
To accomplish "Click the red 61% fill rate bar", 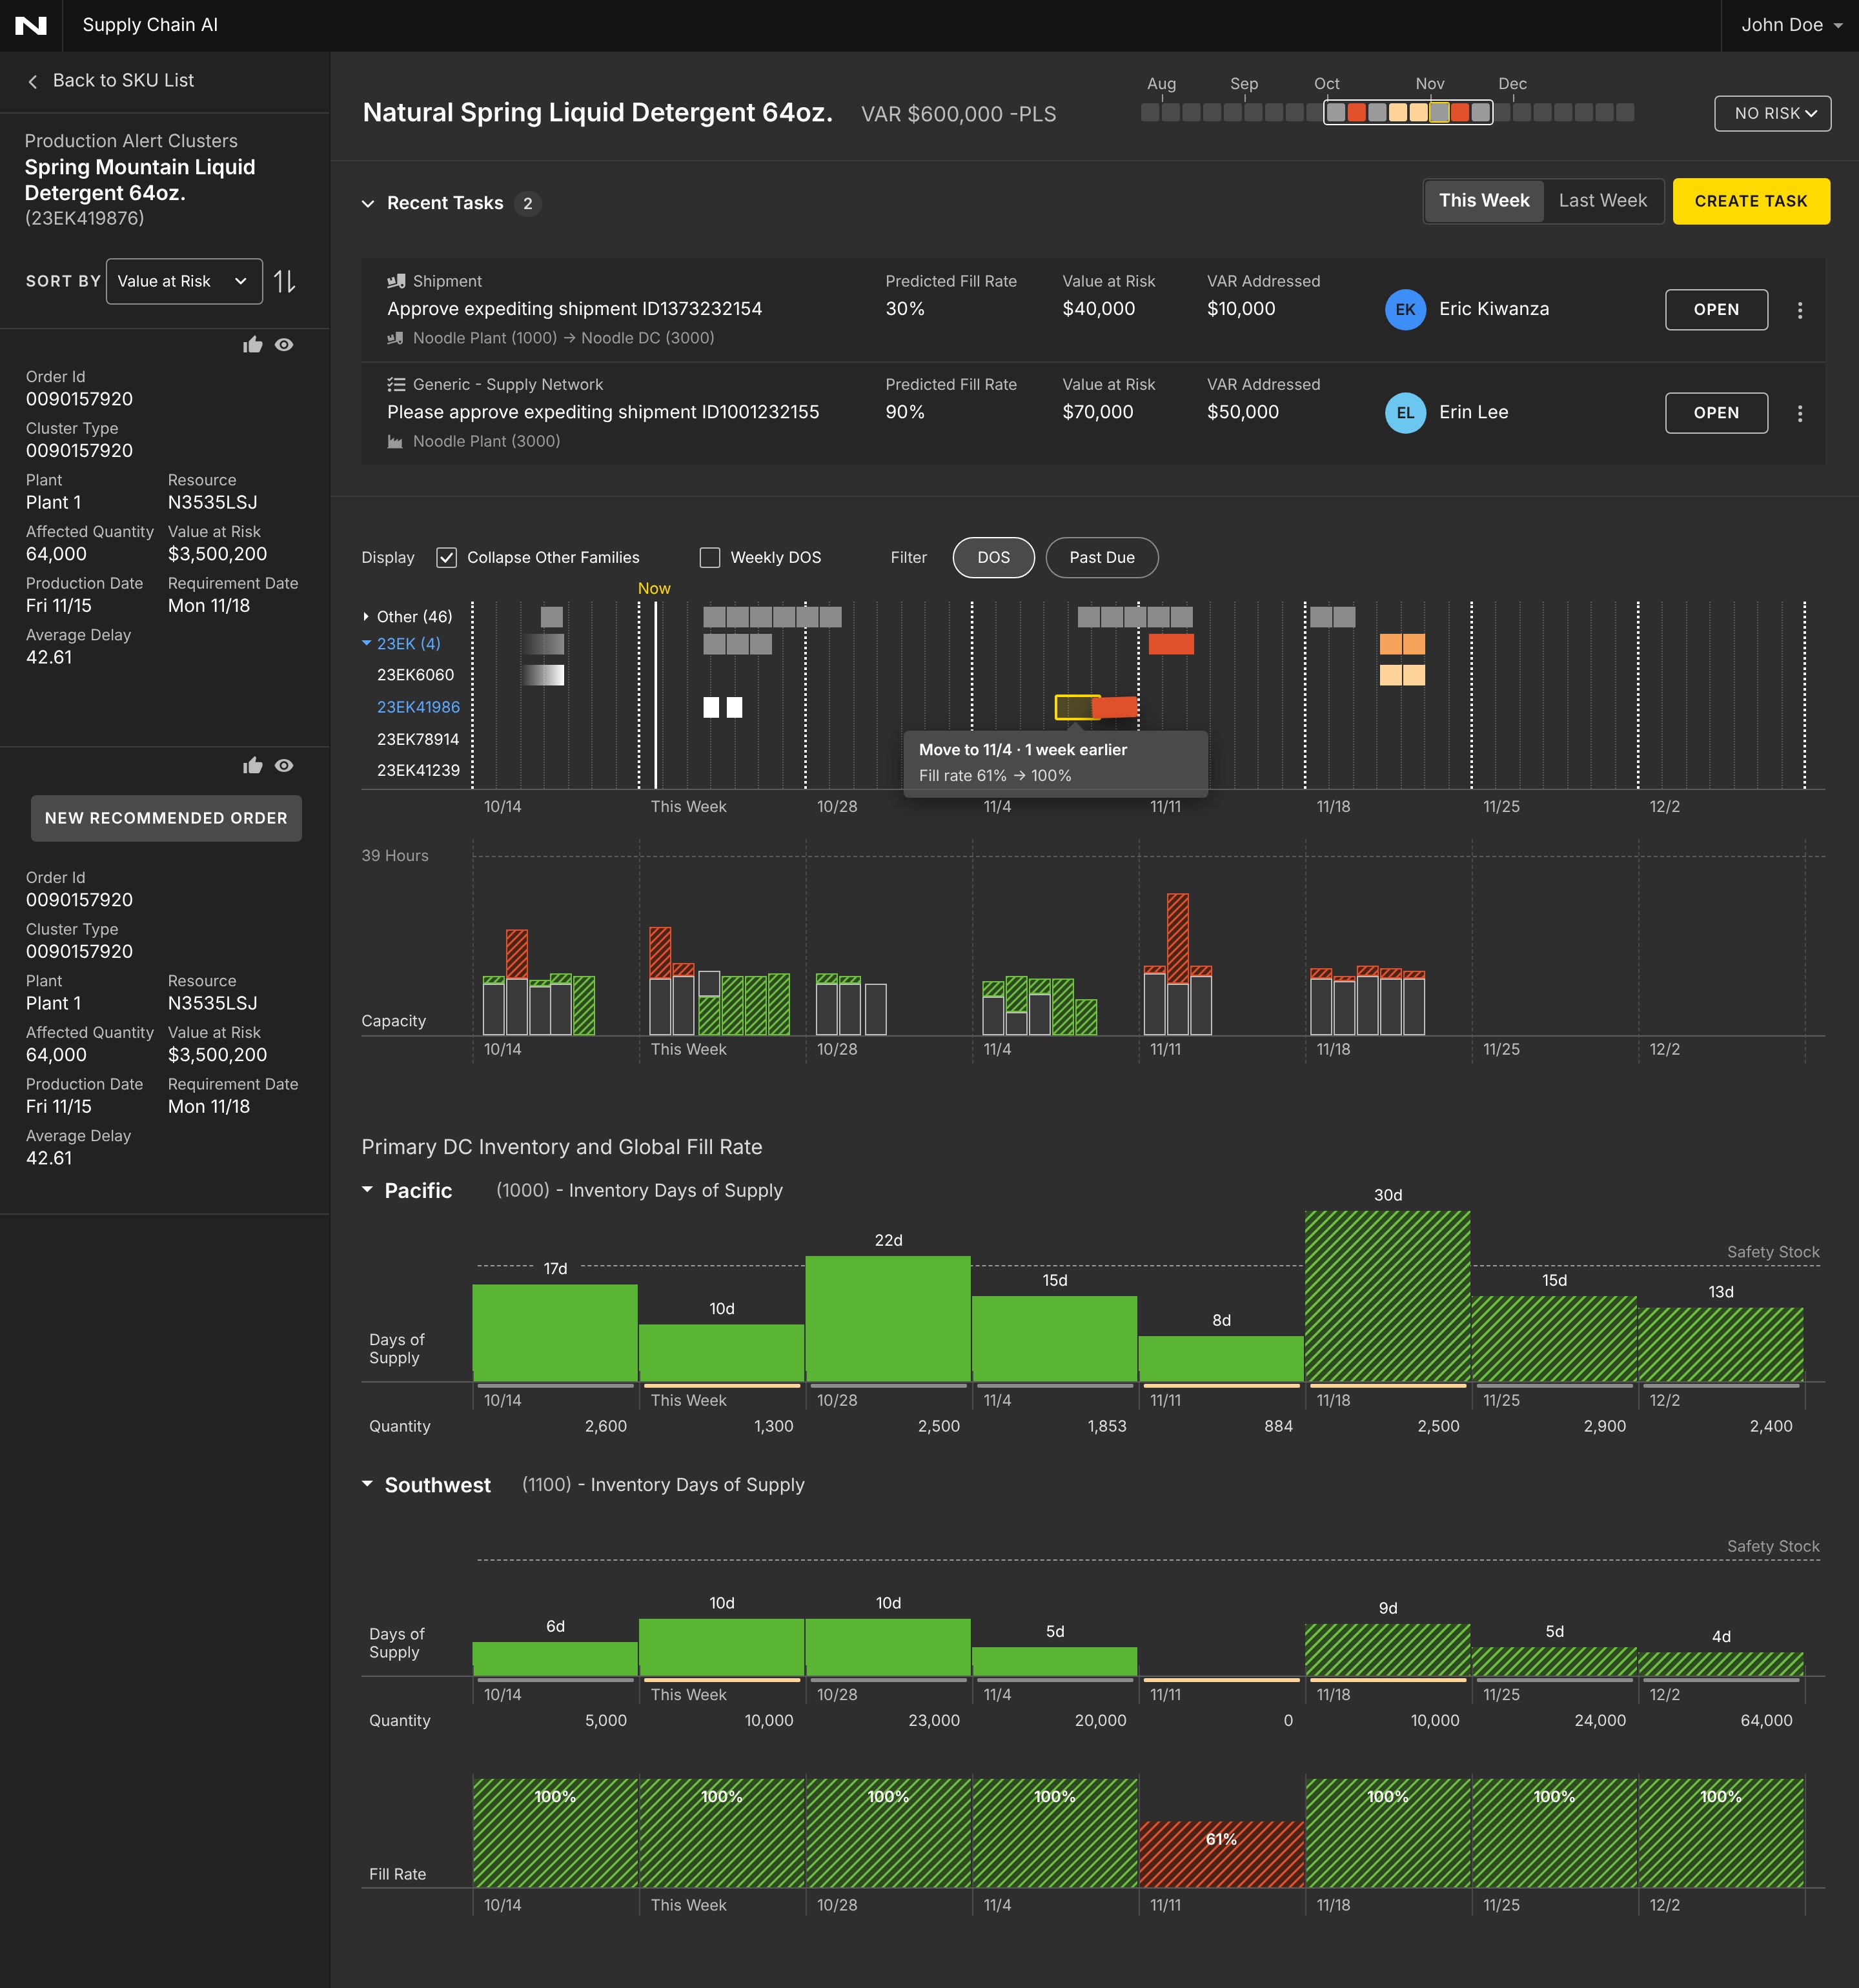I will pyautogui.click(x=1221, y=1854).
